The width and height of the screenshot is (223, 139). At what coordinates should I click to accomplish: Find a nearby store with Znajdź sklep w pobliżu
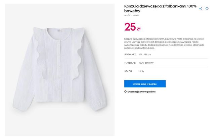click(x=145, y=84)
